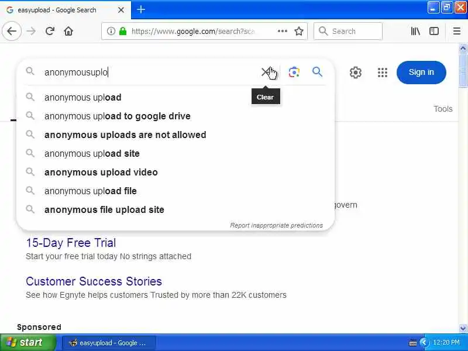Open the browser home page

(68, 31)
